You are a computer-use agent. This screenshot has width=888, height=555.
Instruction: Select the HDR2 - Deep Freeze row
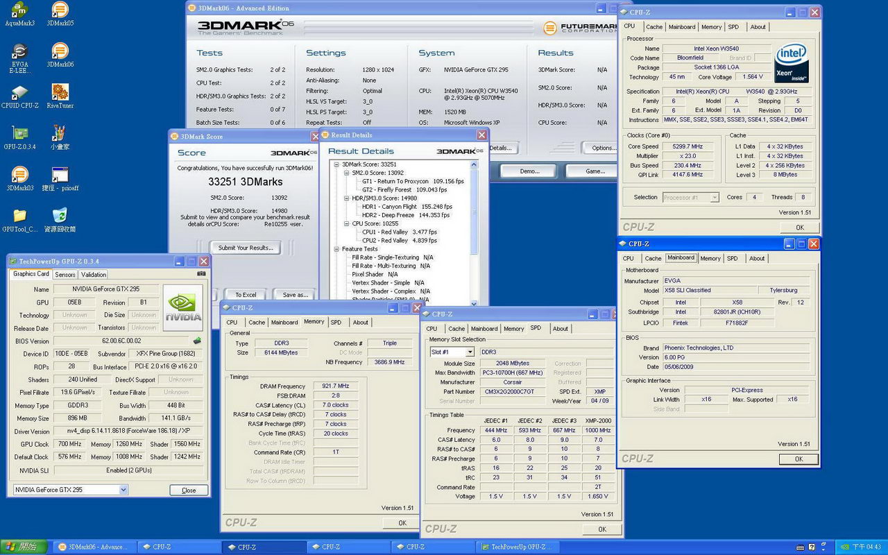pyautogui.click(x=407, y=215)
